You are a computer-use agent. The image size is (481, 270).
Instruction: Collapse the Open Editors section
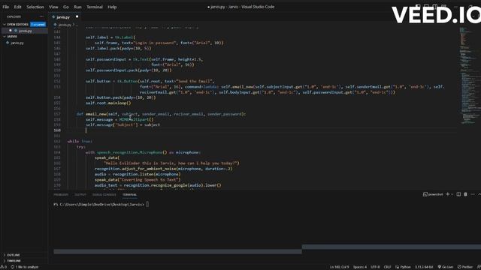coord(15,24)
